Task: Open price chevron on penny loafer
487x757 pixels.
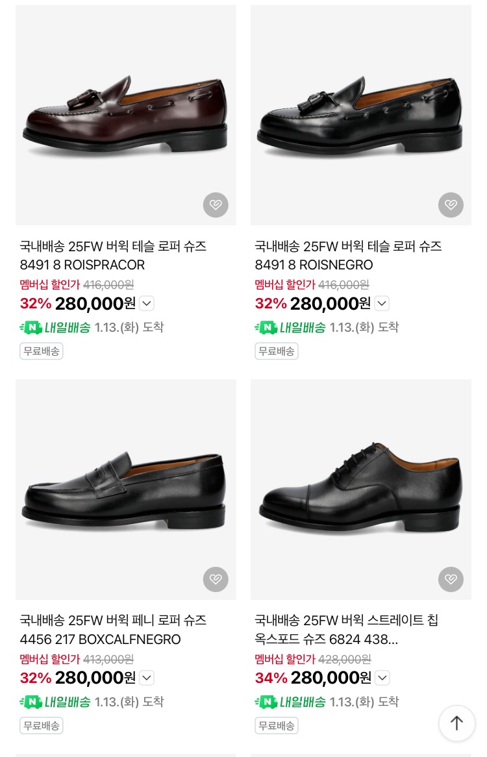Action: tap(147, 678)
